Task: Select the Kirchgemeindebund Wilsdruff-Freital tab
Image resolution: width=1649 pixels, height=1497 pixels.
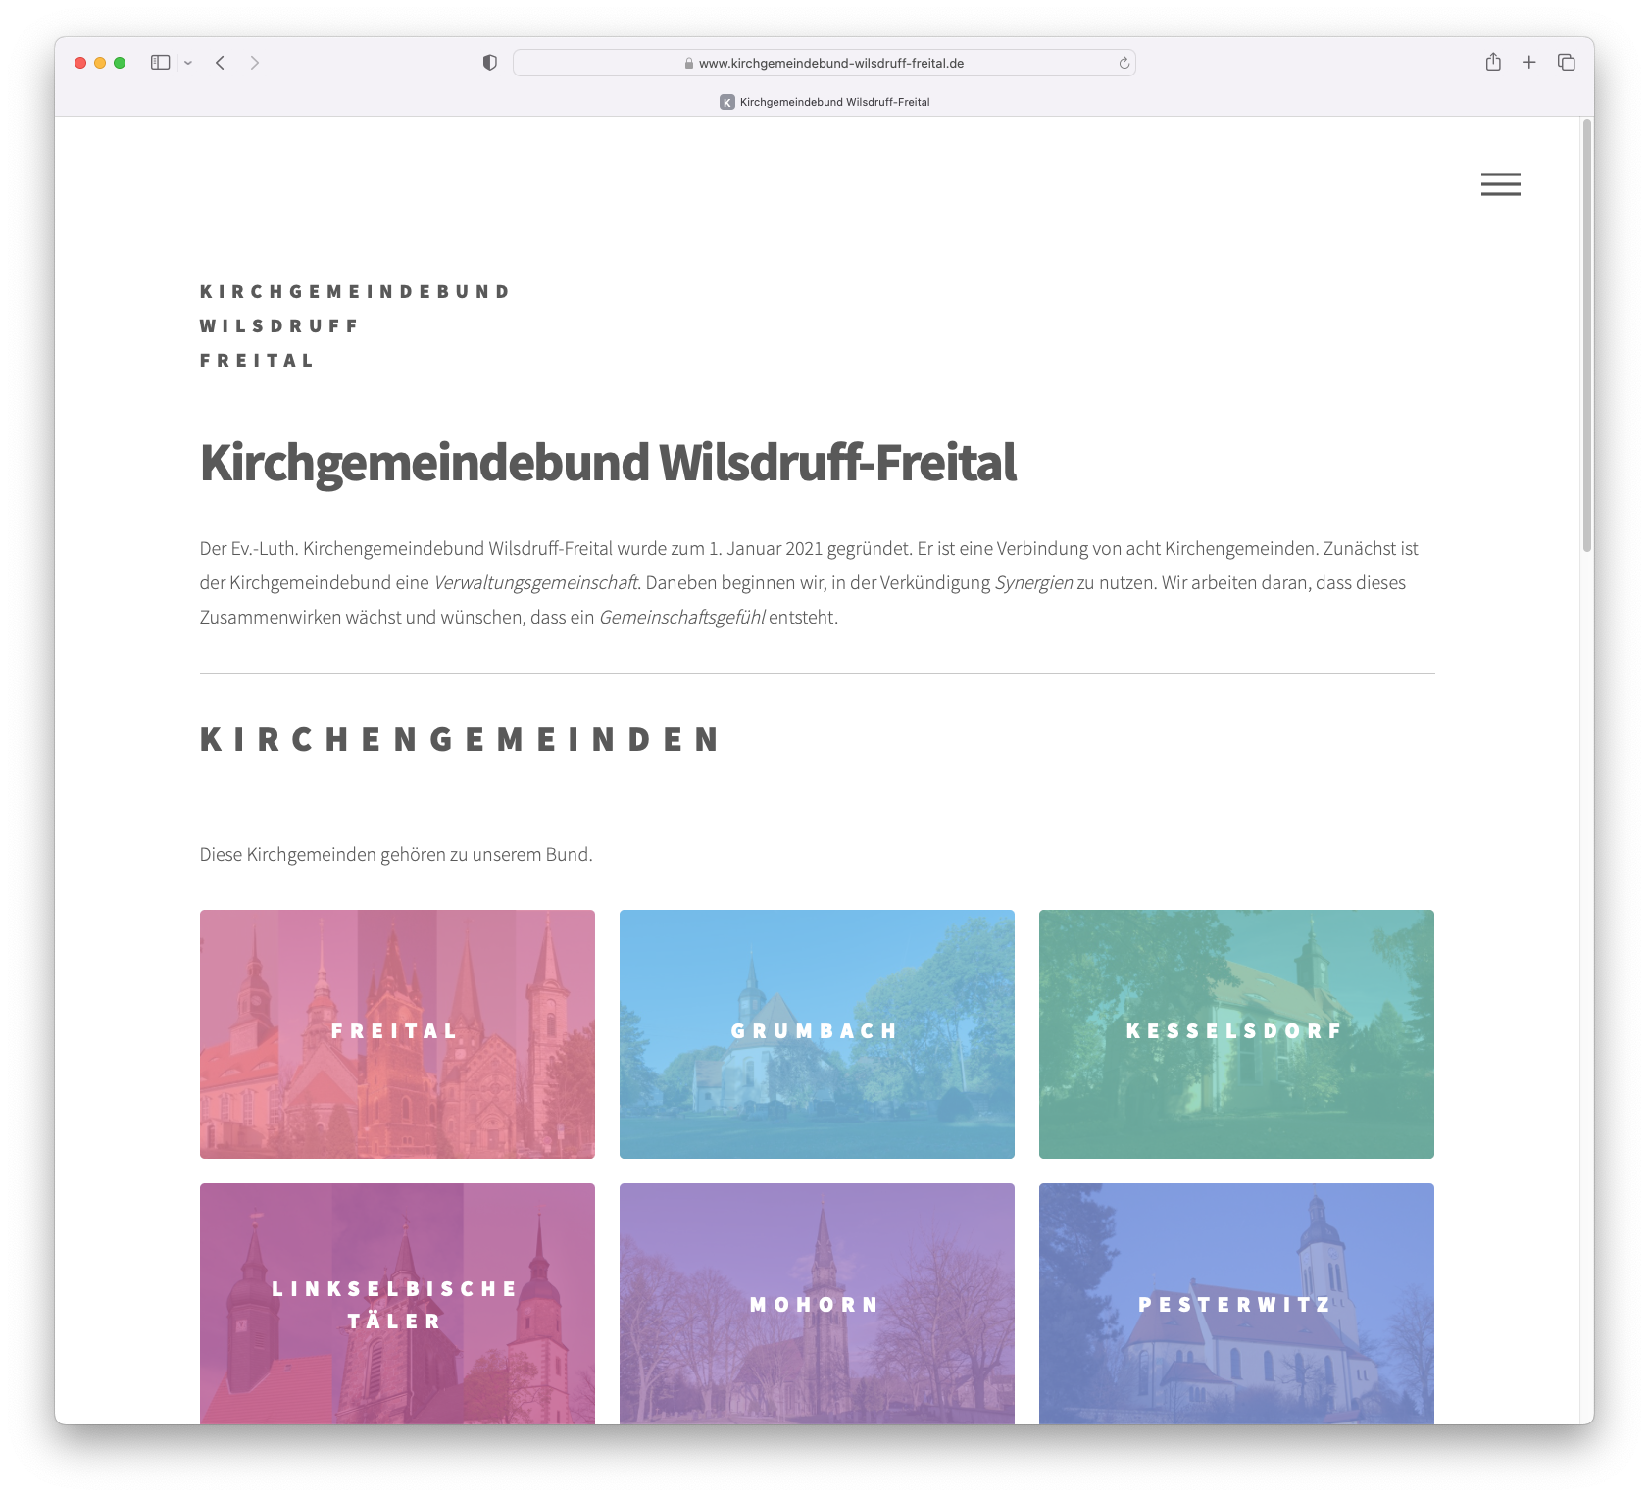Action: tap(824, 102)
